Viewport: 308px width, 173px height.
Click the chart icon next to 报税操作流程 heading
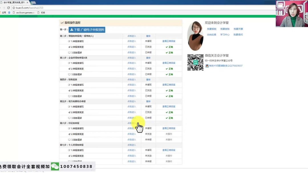[x=62, y=23]
